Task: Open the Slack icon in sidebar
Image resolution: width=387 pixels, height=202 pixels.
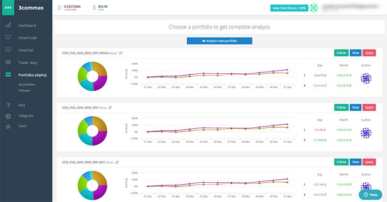Action: point(8,126)
